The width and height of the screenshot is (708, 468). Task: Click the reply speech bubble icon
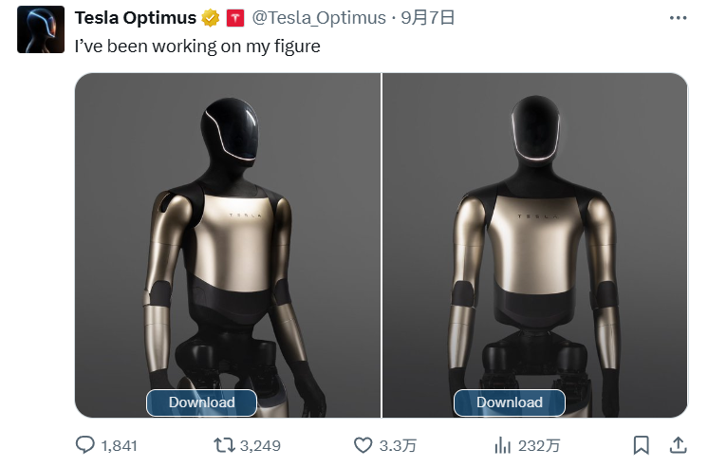click(x=85, y=444)
